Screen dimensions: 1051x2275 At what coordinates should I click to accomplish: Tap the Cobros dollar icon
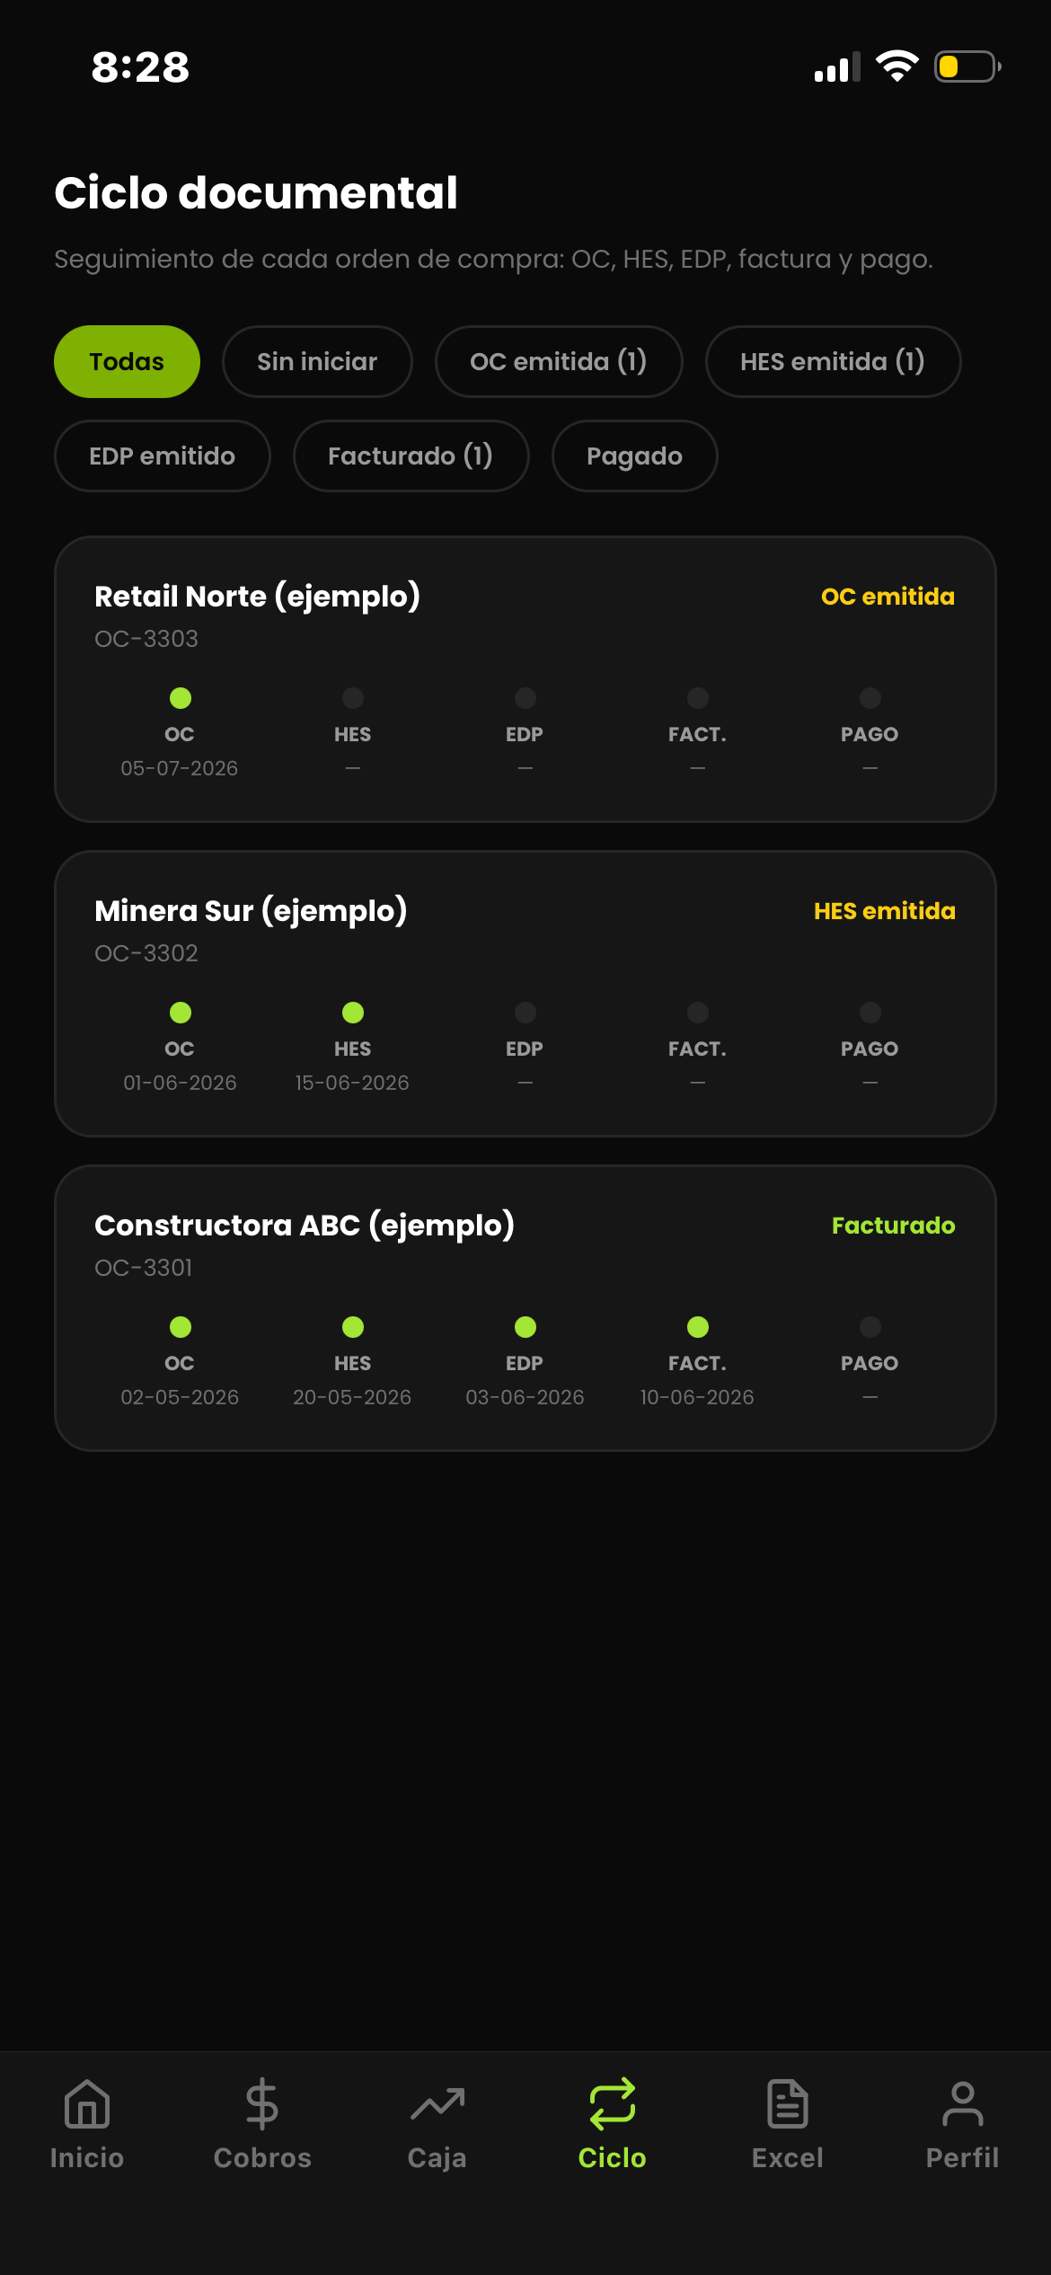point(262,2104)
